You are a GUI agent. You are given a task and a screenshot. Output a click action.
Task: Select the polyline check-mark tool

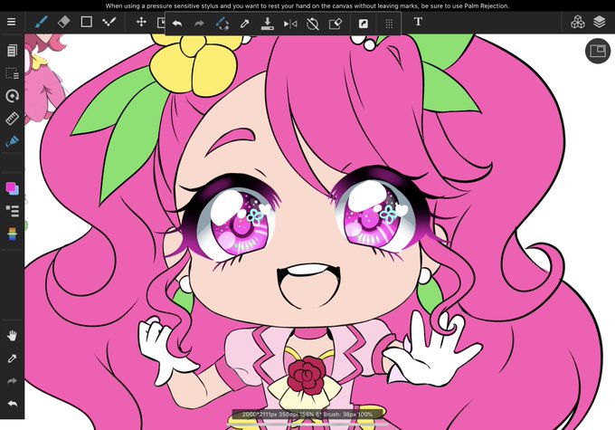[x=109, y=22]
